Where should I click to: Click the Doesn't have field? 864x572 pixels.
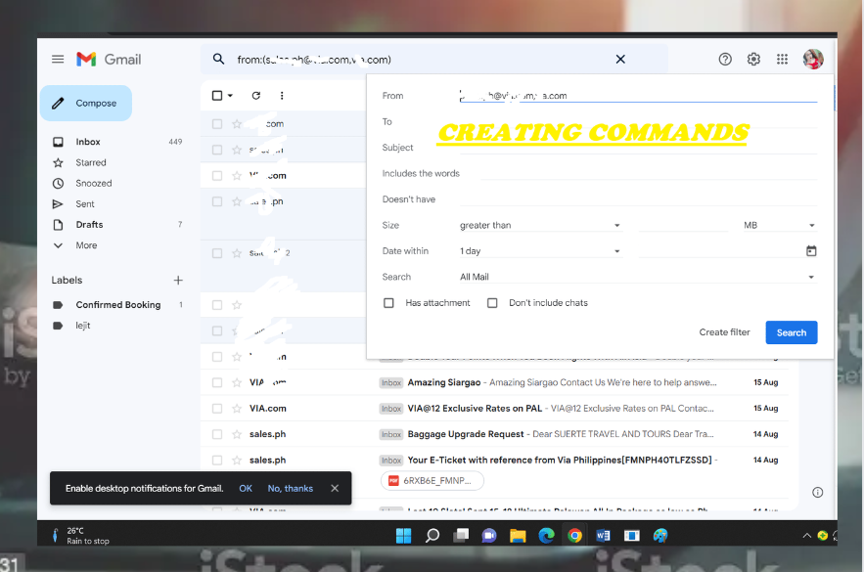(x=638, y=199)
